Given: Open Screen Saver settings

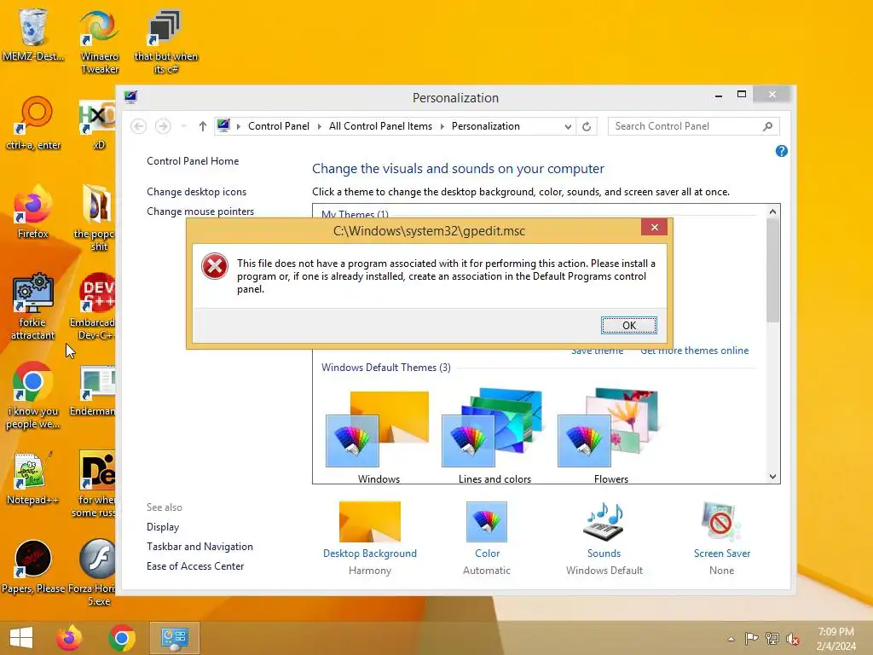Looking at the screenshot, I should 721,538.
